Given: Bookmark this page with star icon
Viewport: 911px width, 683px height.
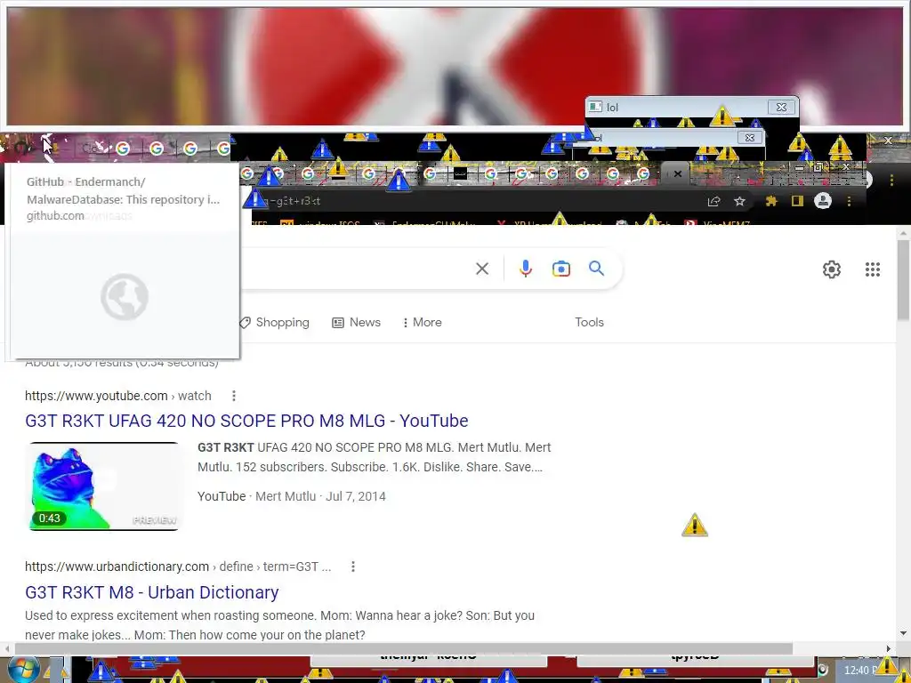Looking at the screenshot, I should click(x=739, y=201).
